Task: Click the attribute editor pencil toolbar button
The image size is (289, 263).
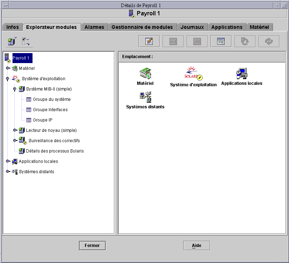Action: pyautogui.click(x=149, y=41)
